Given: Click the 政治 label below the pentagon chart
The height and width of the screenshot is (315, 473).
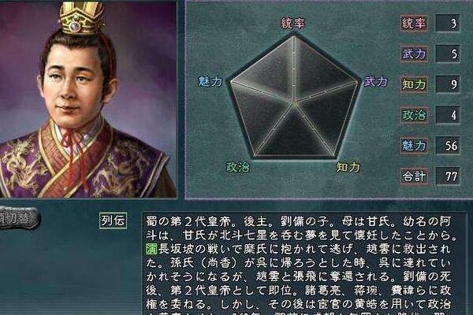Looking at the screenshot, I should [x=238, y=167].
